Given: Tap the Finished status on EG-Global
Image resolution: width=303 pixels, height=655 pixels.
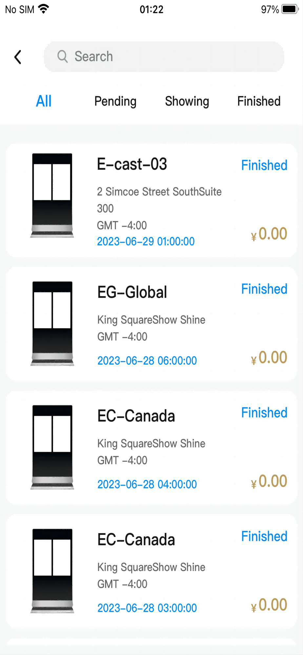Looking at the screenshot, I should click(x=264, y=289).
